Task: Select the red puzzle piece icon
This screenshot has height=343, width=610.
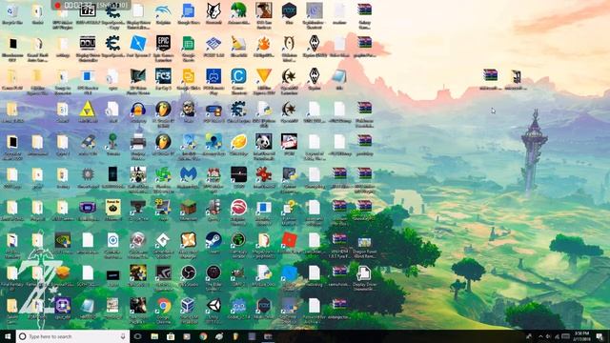Action: tap(264, 174)
